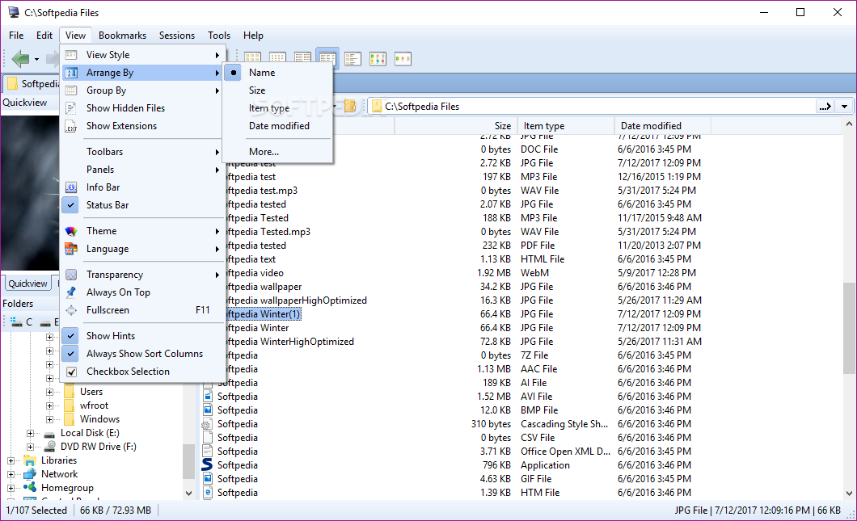Arrange by Date modified
Viewport: 857px width, 521px height.
279,126
